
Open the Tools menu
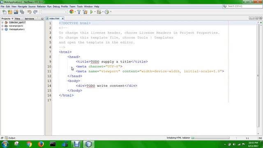(80, 7)
